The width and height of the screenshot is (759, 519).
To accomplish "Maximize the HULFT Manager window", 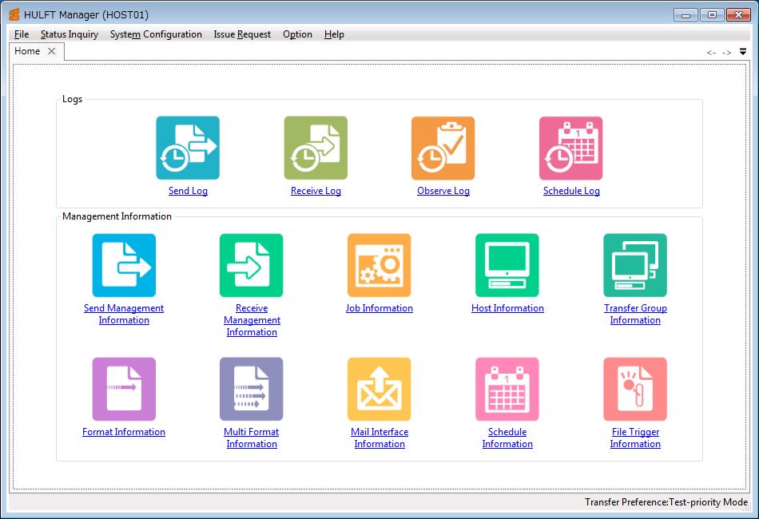I will click(712, 15).
